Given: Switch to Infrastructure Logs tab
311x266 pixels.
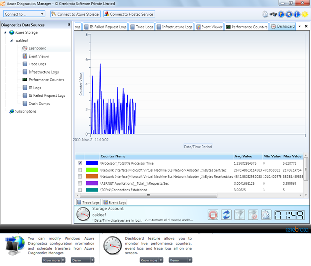Looking at the screenshot, I should point(175,27).
